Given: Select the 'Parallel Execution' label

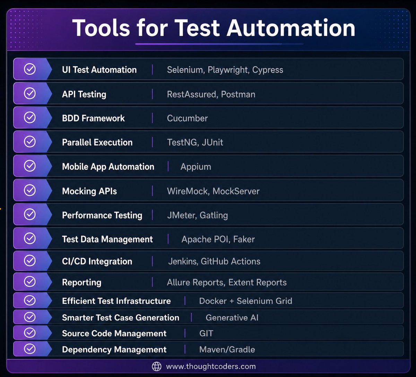Looking at the screenshot, I should (97, 142).
